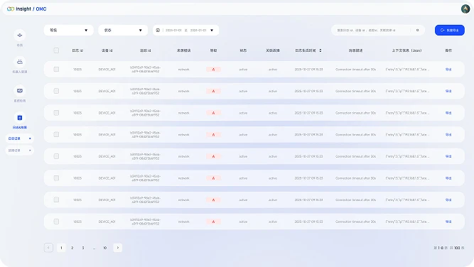Image resolution: width=474 pixels, height=267 pixels.
Task: Click the Insight / OMC logo
Action: pyautogui.click(x=26, y=9)
